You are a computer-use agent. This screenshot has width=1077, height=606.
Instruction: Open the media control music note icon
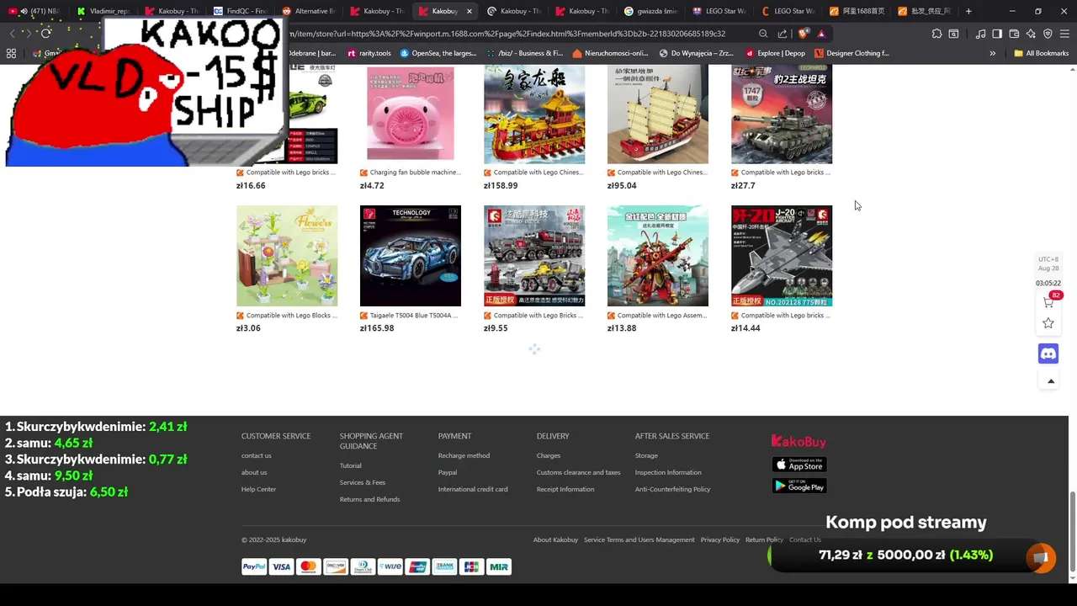coord(980,34)
